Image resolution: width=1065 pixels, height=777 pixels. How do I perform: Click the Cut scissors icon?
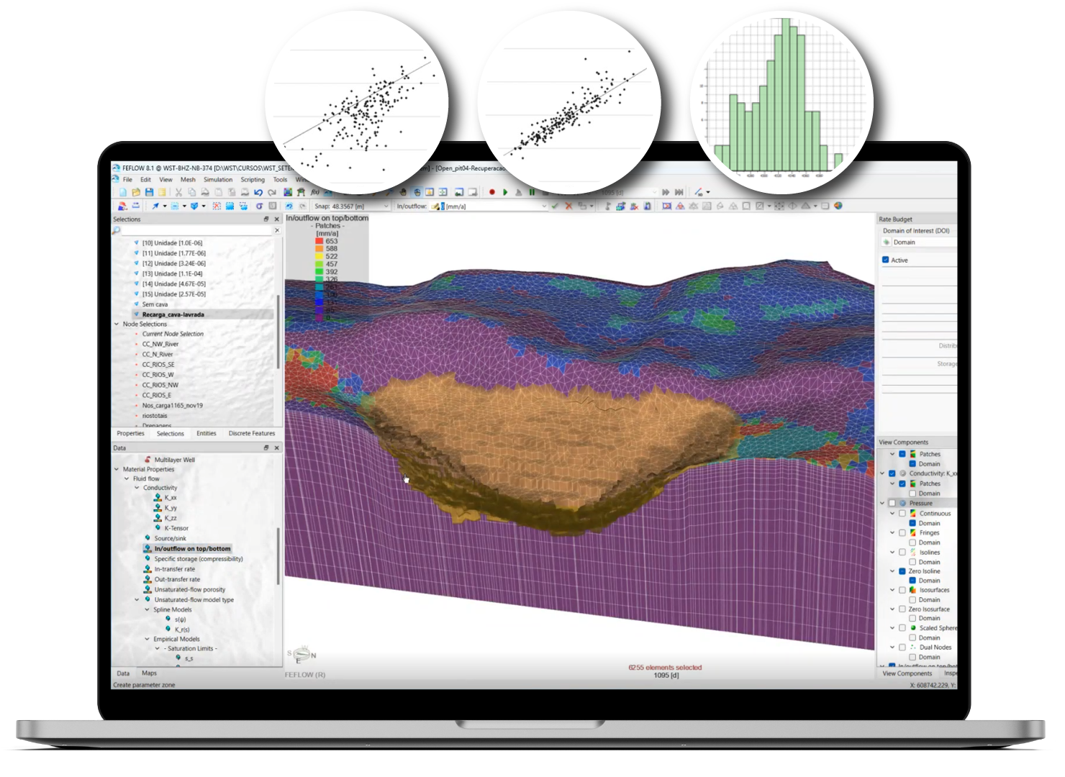click(x=178, y=192)
